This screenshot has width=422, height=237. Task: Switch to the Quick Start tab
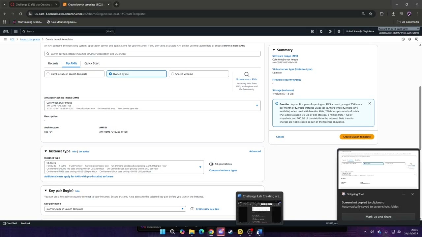point(92,63)
